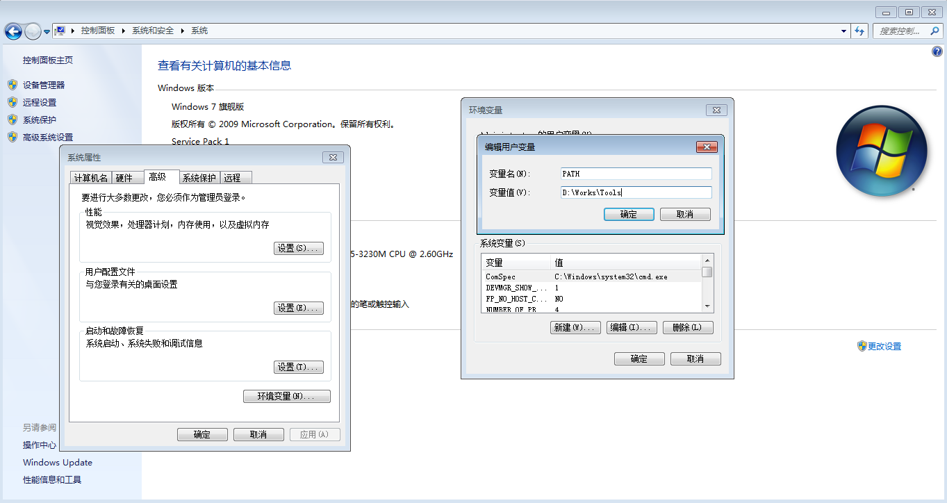
Task: Restore the main Control Panel window
Action: pyautogui.click(x=908, y=12)
